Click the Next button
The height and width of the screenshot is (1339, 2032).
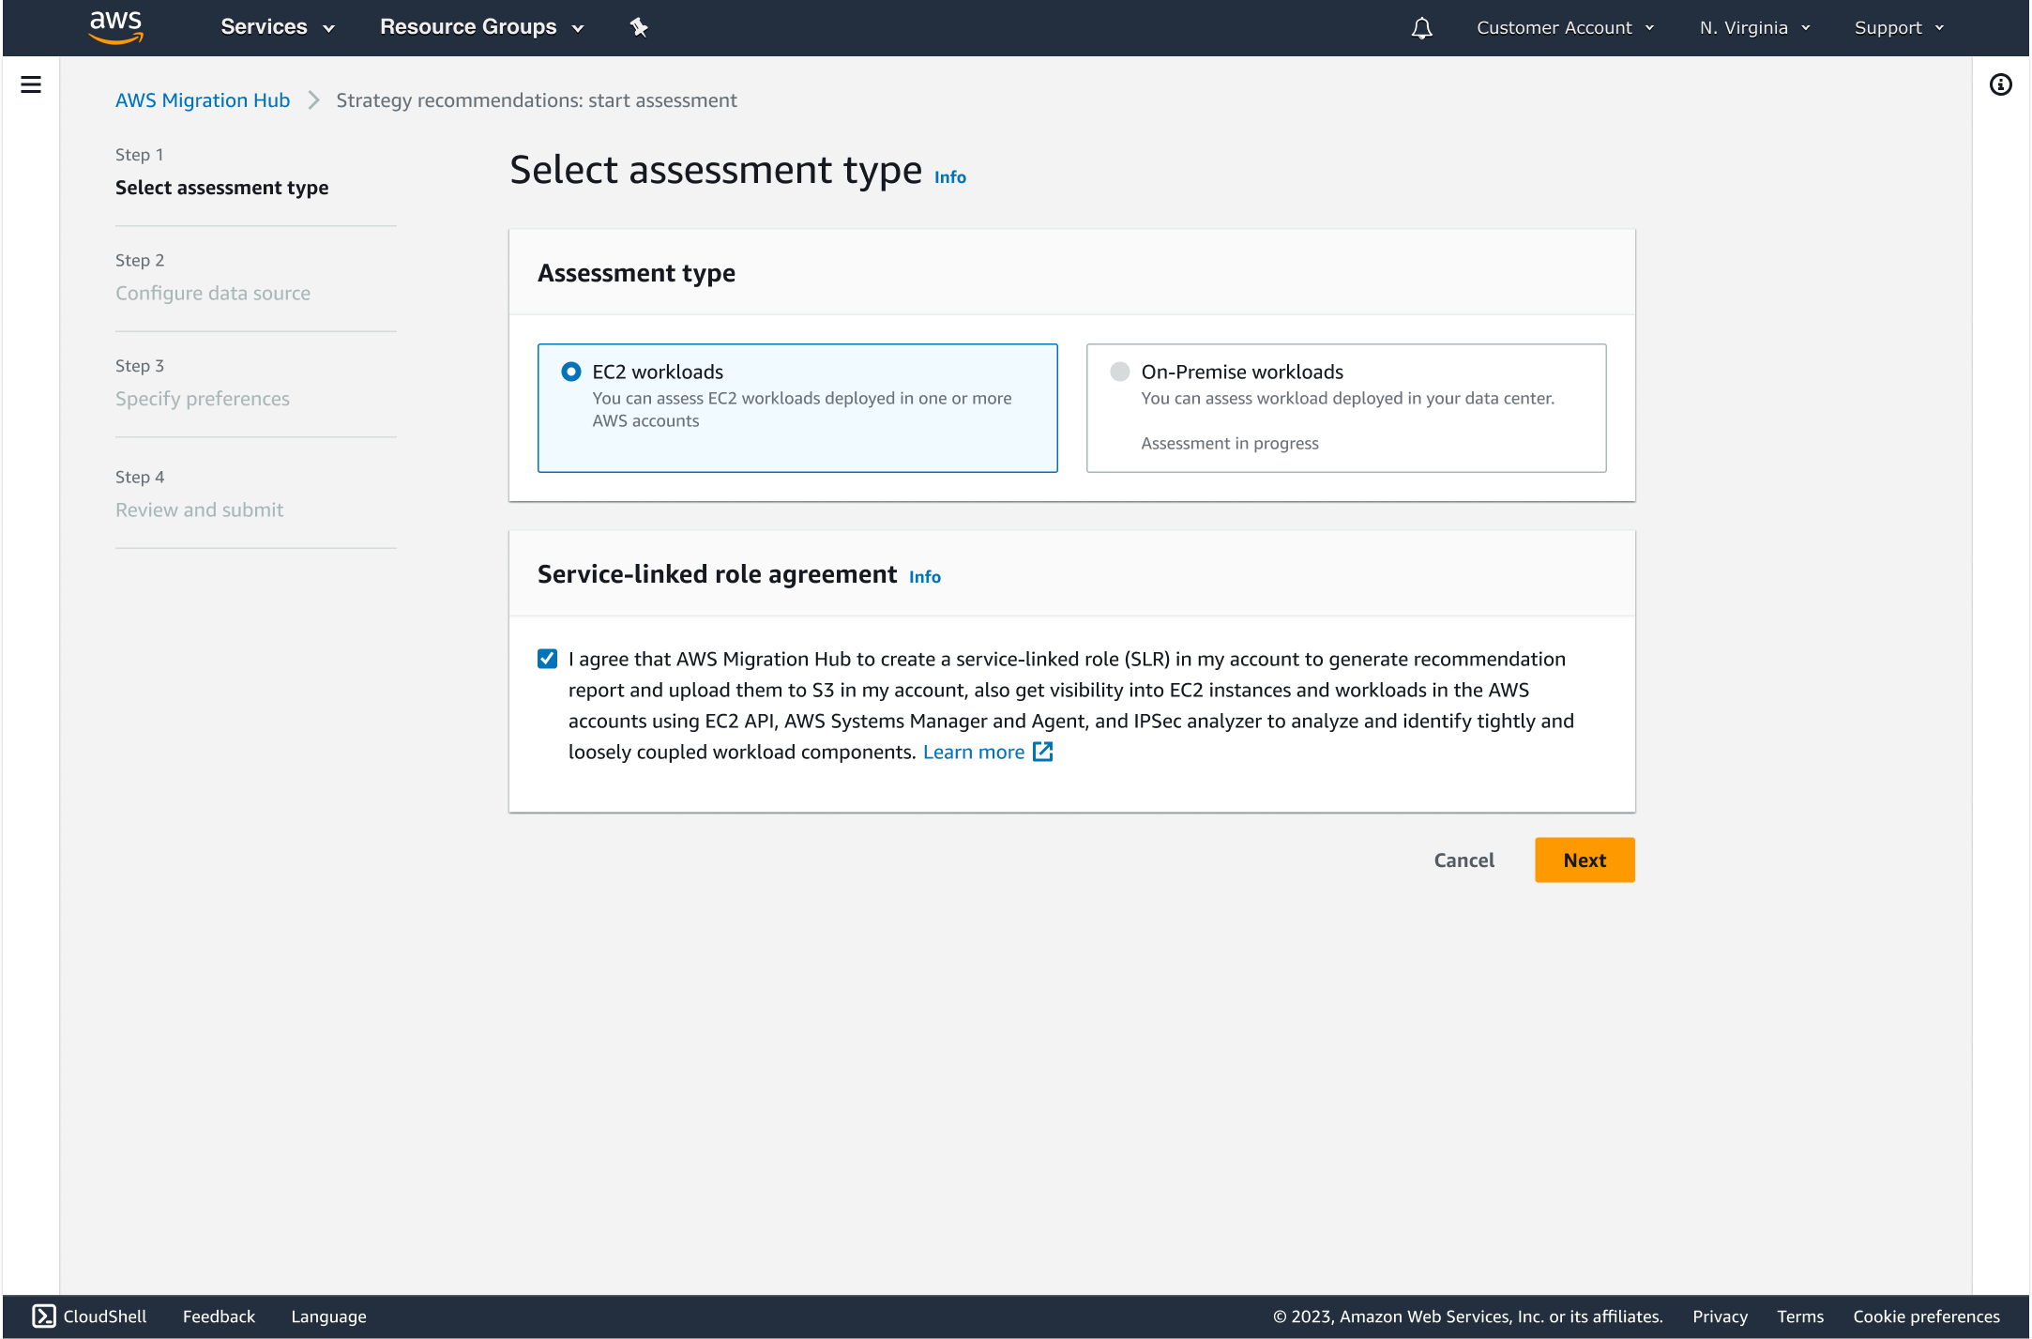pos(1585,860)
